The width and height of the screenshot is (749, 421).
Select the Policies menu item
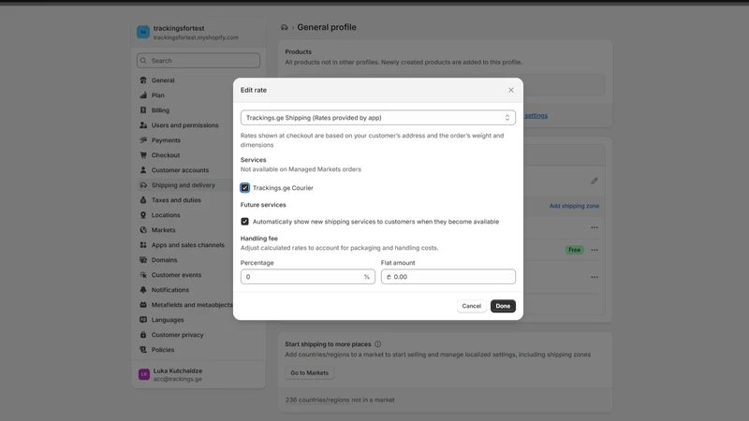point(163,349)
